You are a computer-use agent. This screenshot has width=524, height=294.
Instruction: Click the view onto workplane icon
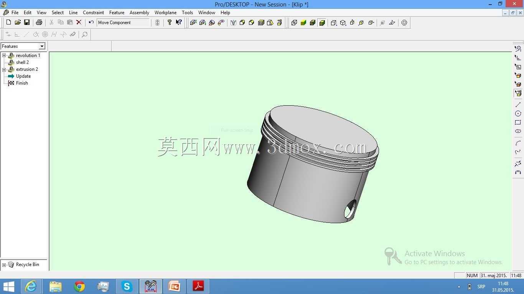tap(392, 23)
